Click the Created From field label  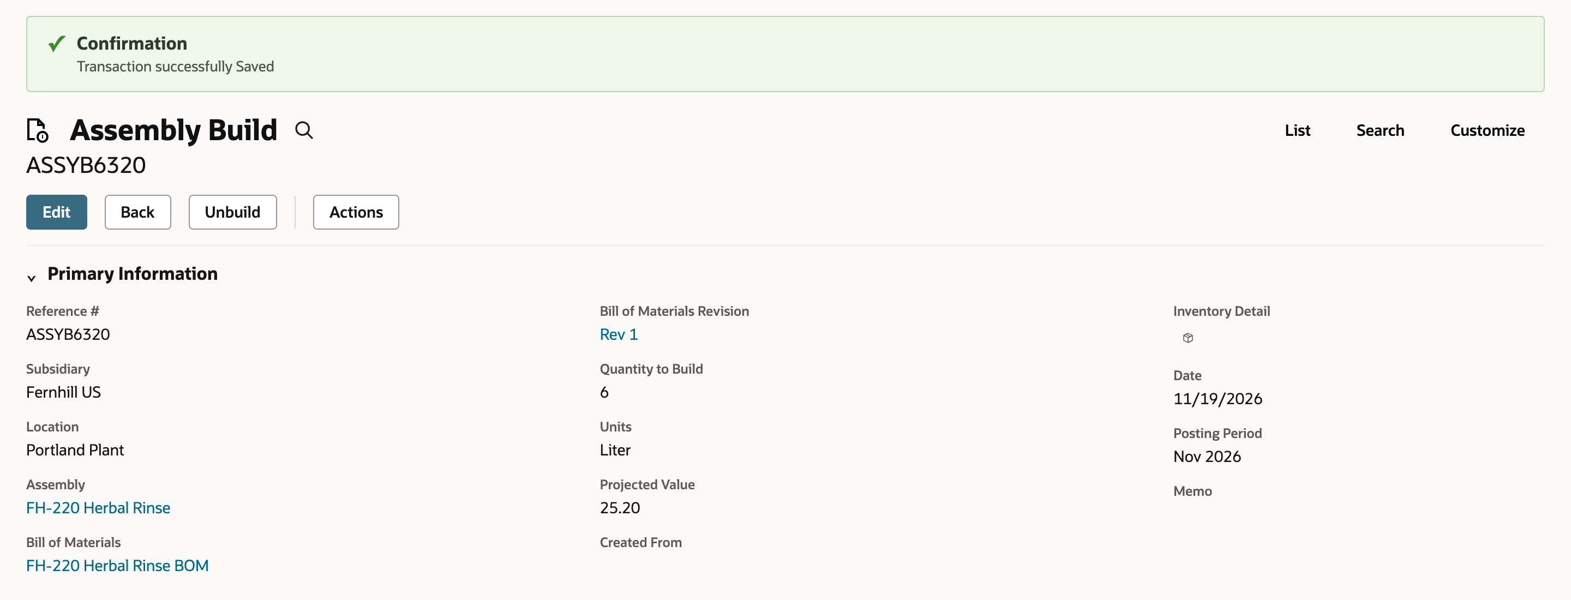point(640,543)
